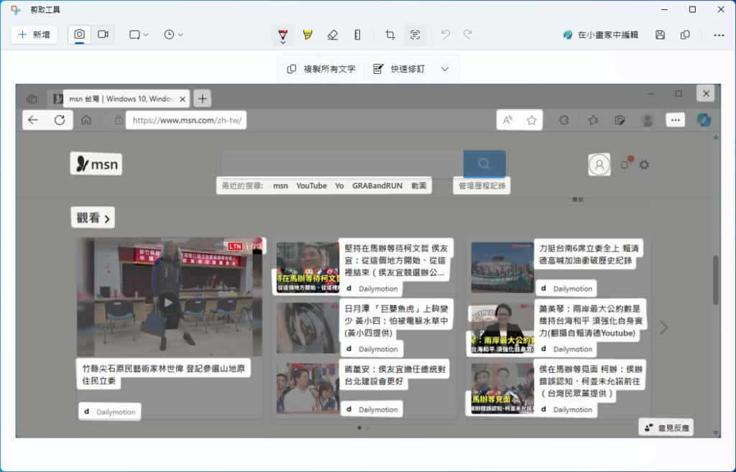Toggle the text actions button
This screenshot has height=472, width=736.
(415, 34)
